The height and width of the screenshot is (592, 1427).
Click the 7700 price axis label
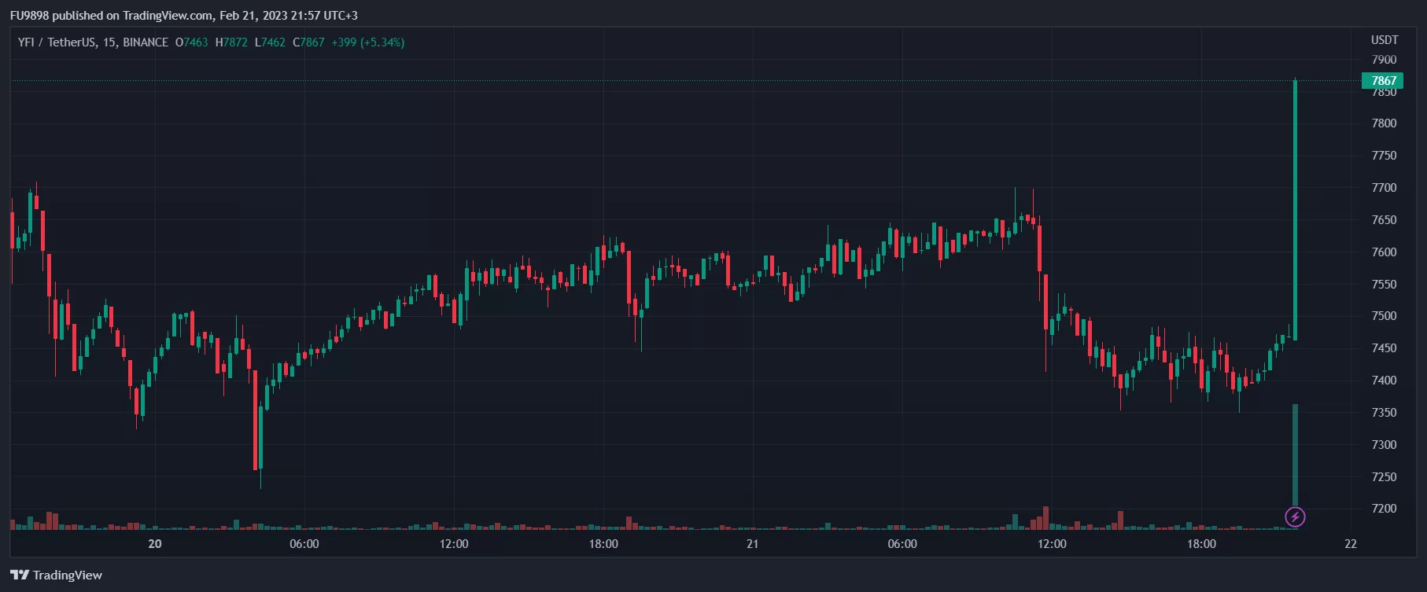(x=1384, y=188)
